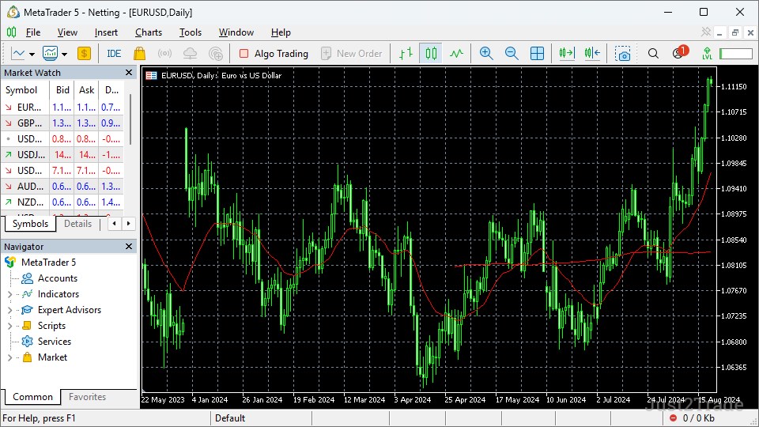Close the Navigator panel
Viewport: 759px width, 427px height.
[x=129, y=247]
